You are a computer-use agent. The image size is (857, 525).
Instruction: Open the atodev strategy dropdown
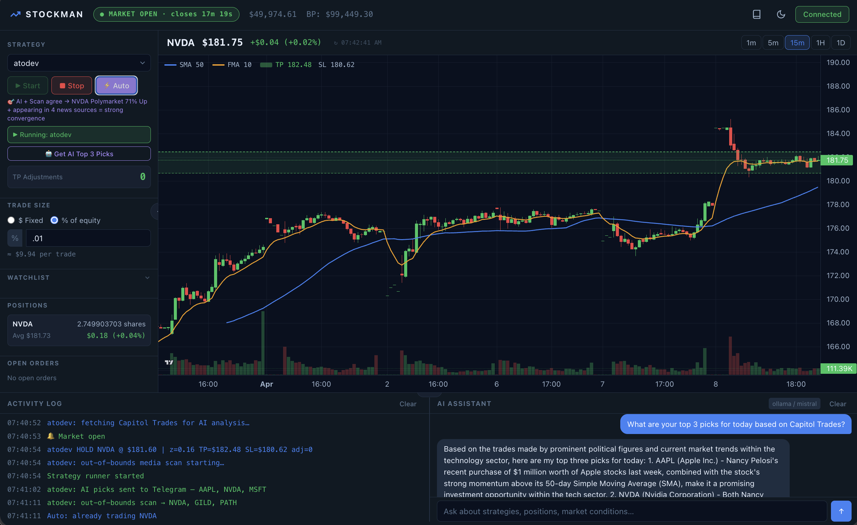click(79, 63)
